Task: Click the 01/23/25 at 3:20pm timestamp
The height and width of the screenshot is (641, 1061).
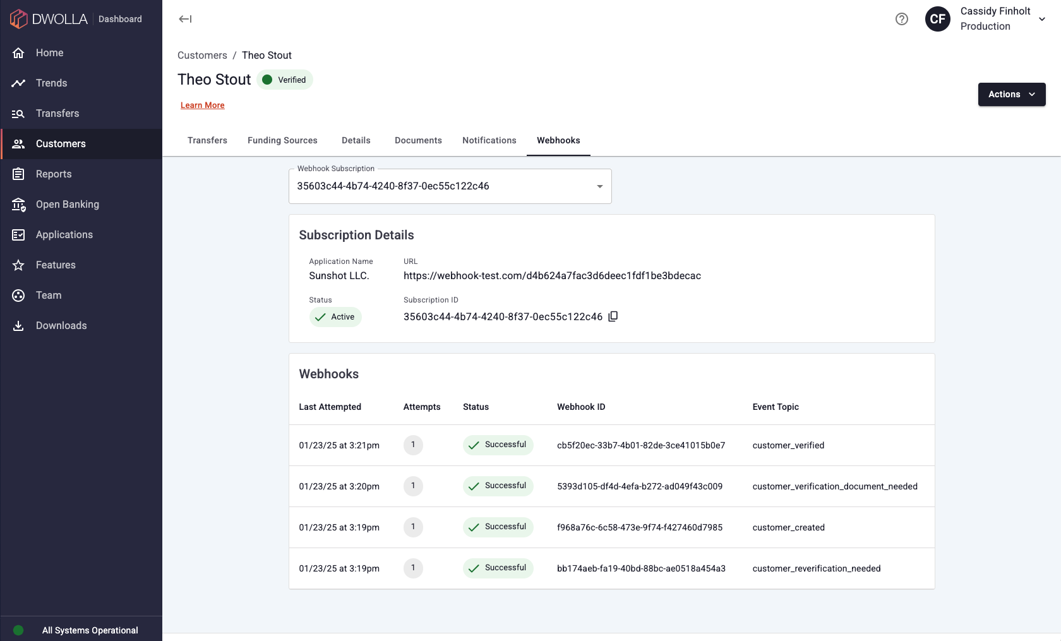Action: point(339,486)
